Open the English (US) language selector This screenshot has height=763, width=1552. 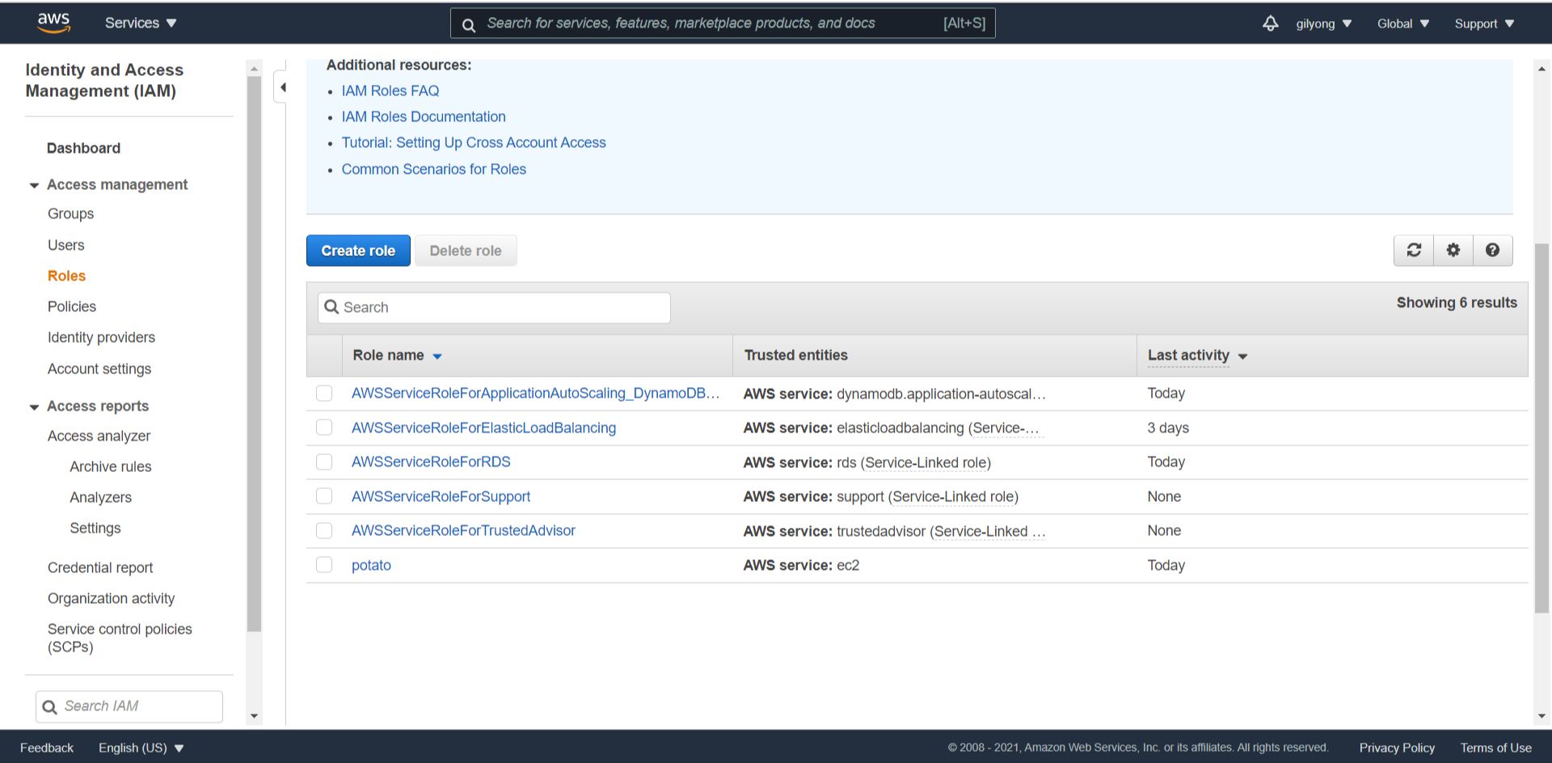[x=141, y=748]
